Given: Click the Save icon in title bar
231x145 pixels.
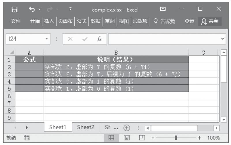Looking at the screenshot, I should [12, 9].
